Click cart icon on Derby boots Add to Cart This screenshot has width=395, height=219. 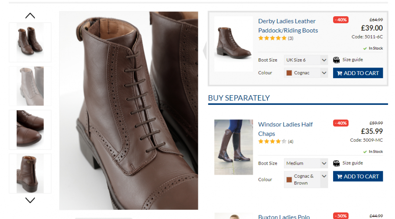338,73
